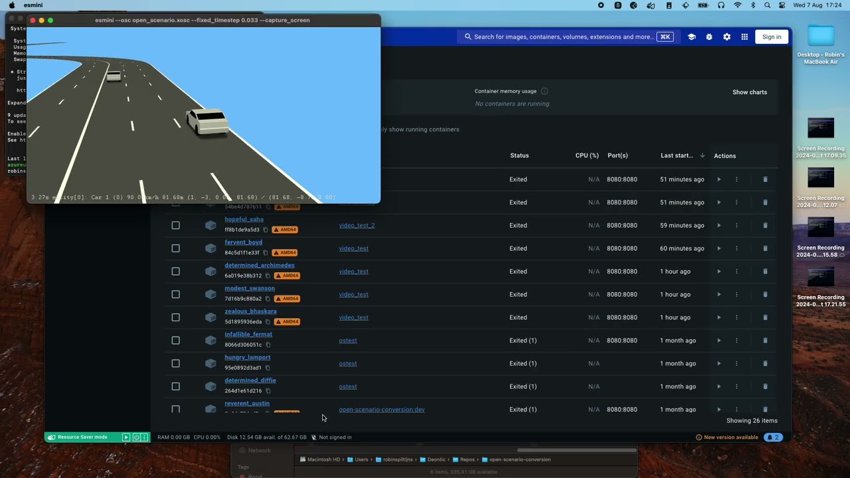Open more actions for hopeful_saha
Viewport: 850px width, 478px height.
[736, 225]
